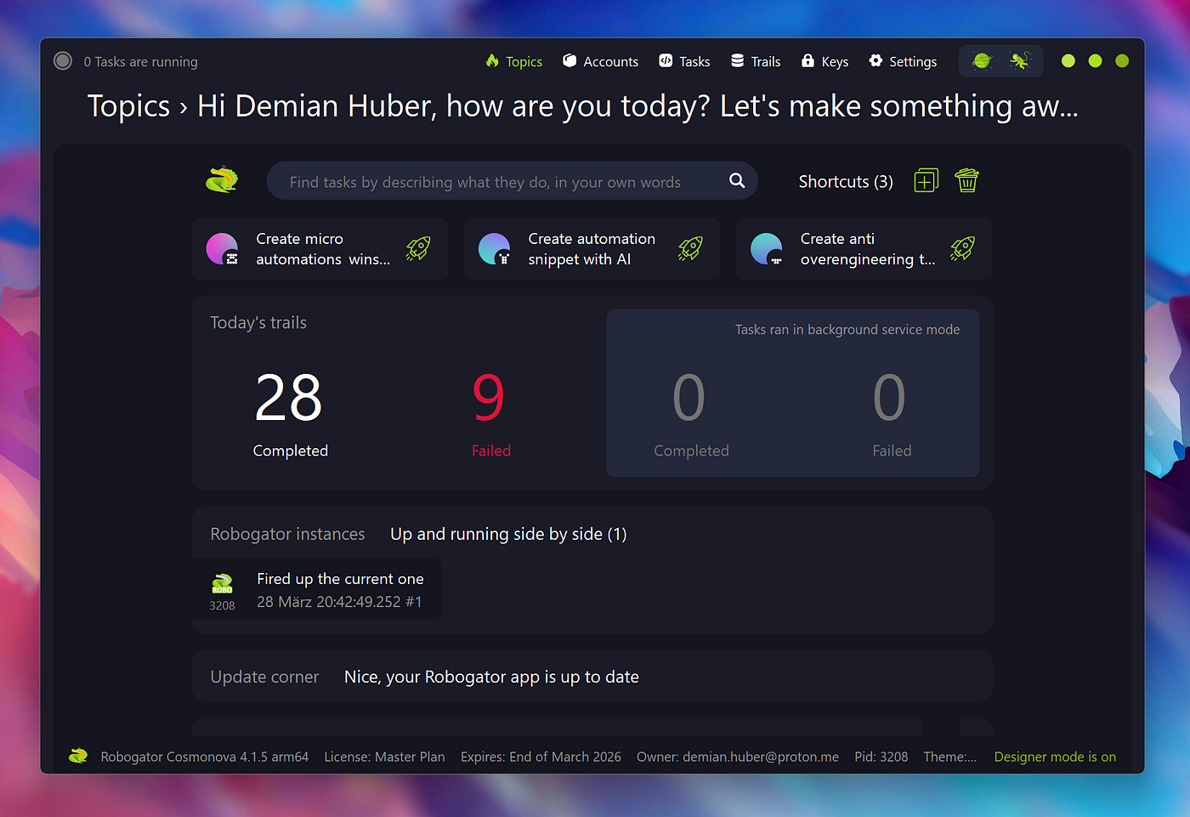This screenshot has width=1190, height=817.
Task: Click the 0 Tasks are running status text
Action: [x=140, y=62]
